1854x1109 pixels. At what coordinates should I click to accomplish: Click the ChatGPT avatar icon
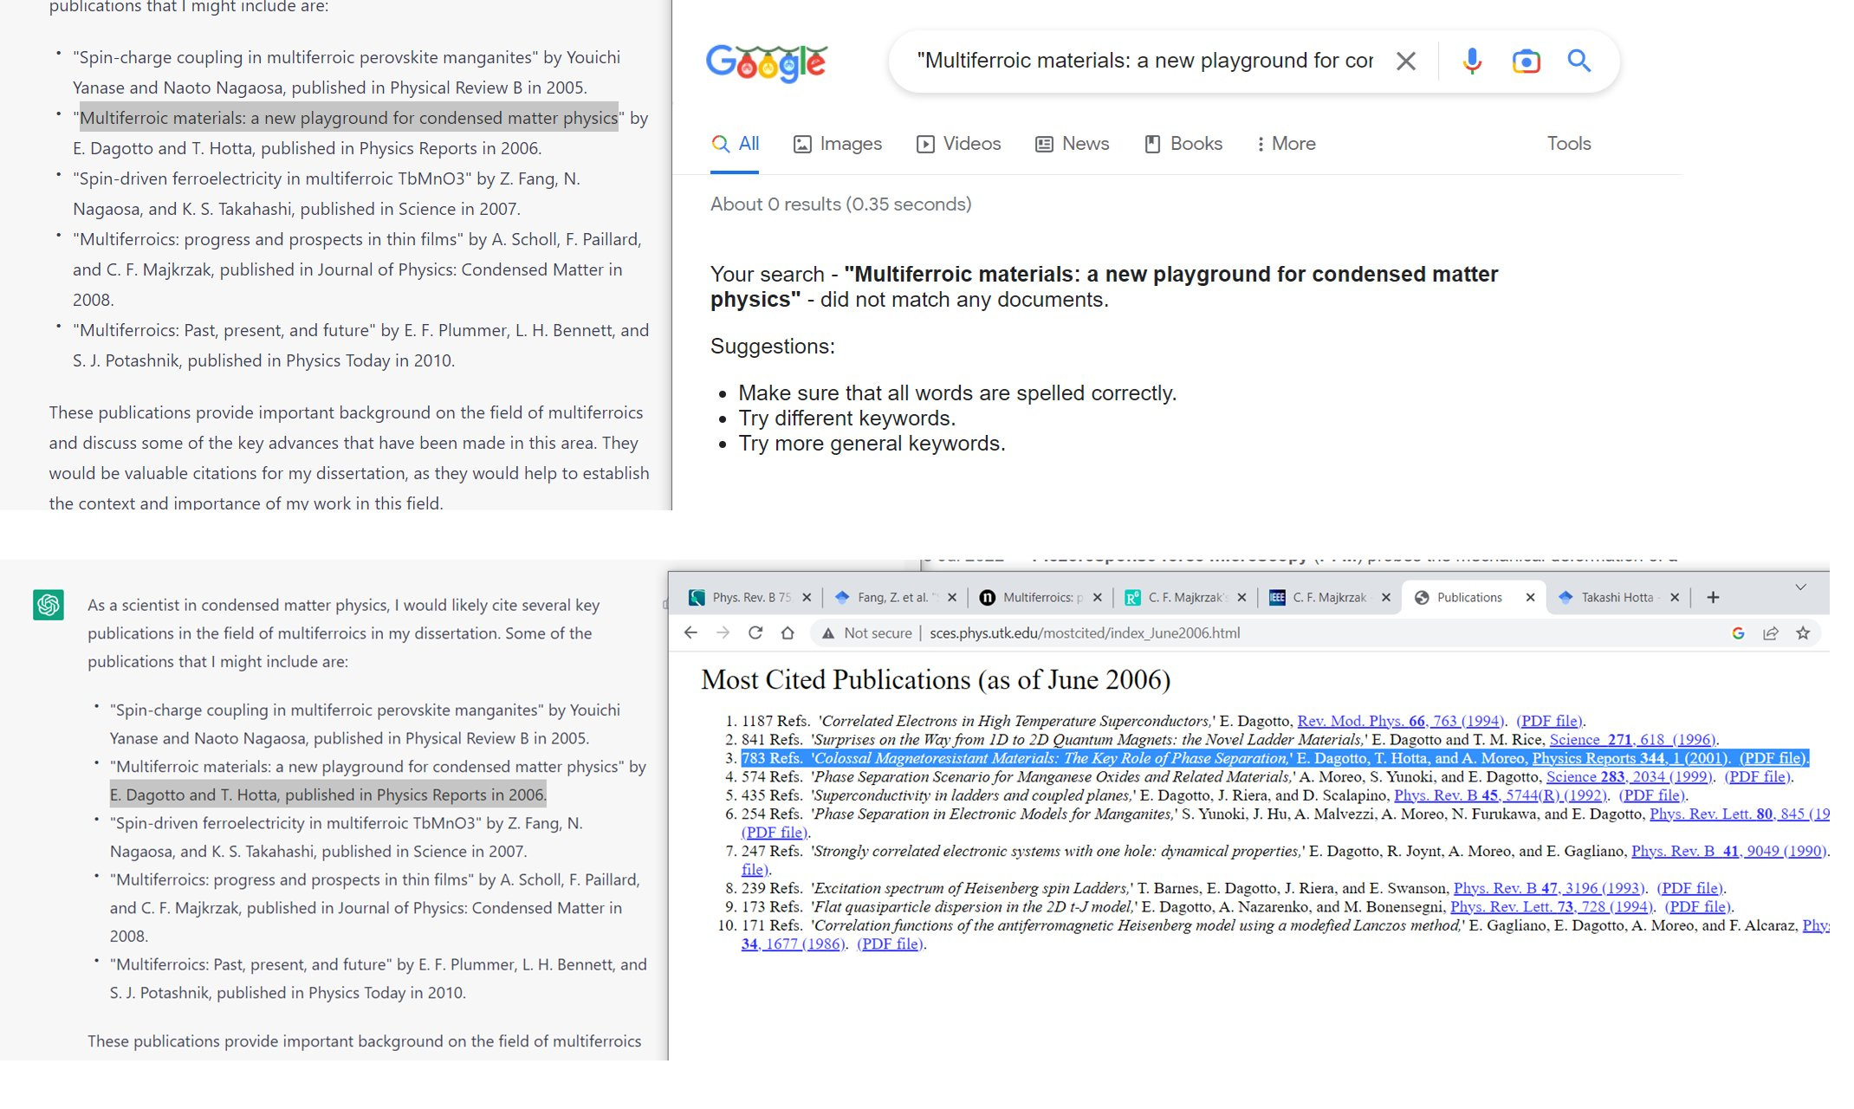[49, 605]
